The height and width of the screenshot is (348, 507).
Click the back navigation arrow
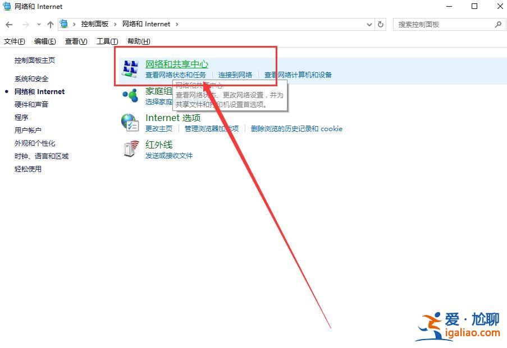[x=9, y=24]
